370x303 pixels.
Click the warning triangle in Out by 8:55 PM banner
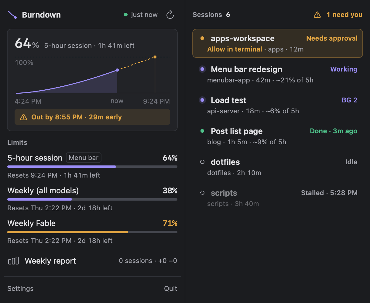pyautogui.click(x=23, y=117)
